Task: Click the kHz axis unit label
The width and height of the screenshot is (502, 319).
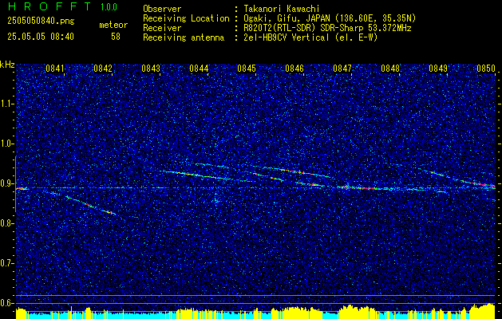Action: tap(7, 65)
